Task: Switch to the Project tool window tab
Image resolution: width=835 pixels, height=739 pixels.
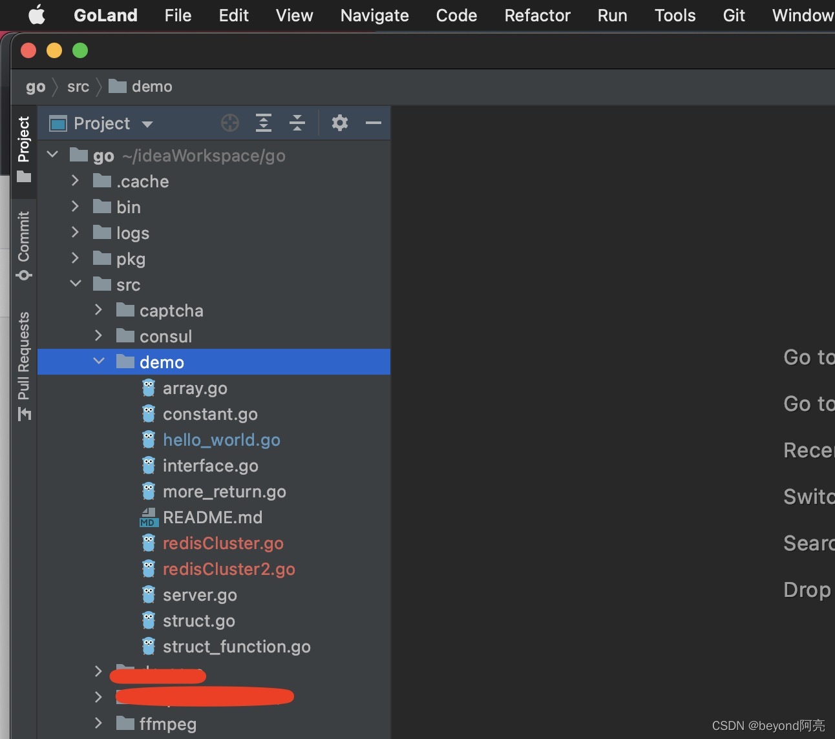Action: pos(24,149)
